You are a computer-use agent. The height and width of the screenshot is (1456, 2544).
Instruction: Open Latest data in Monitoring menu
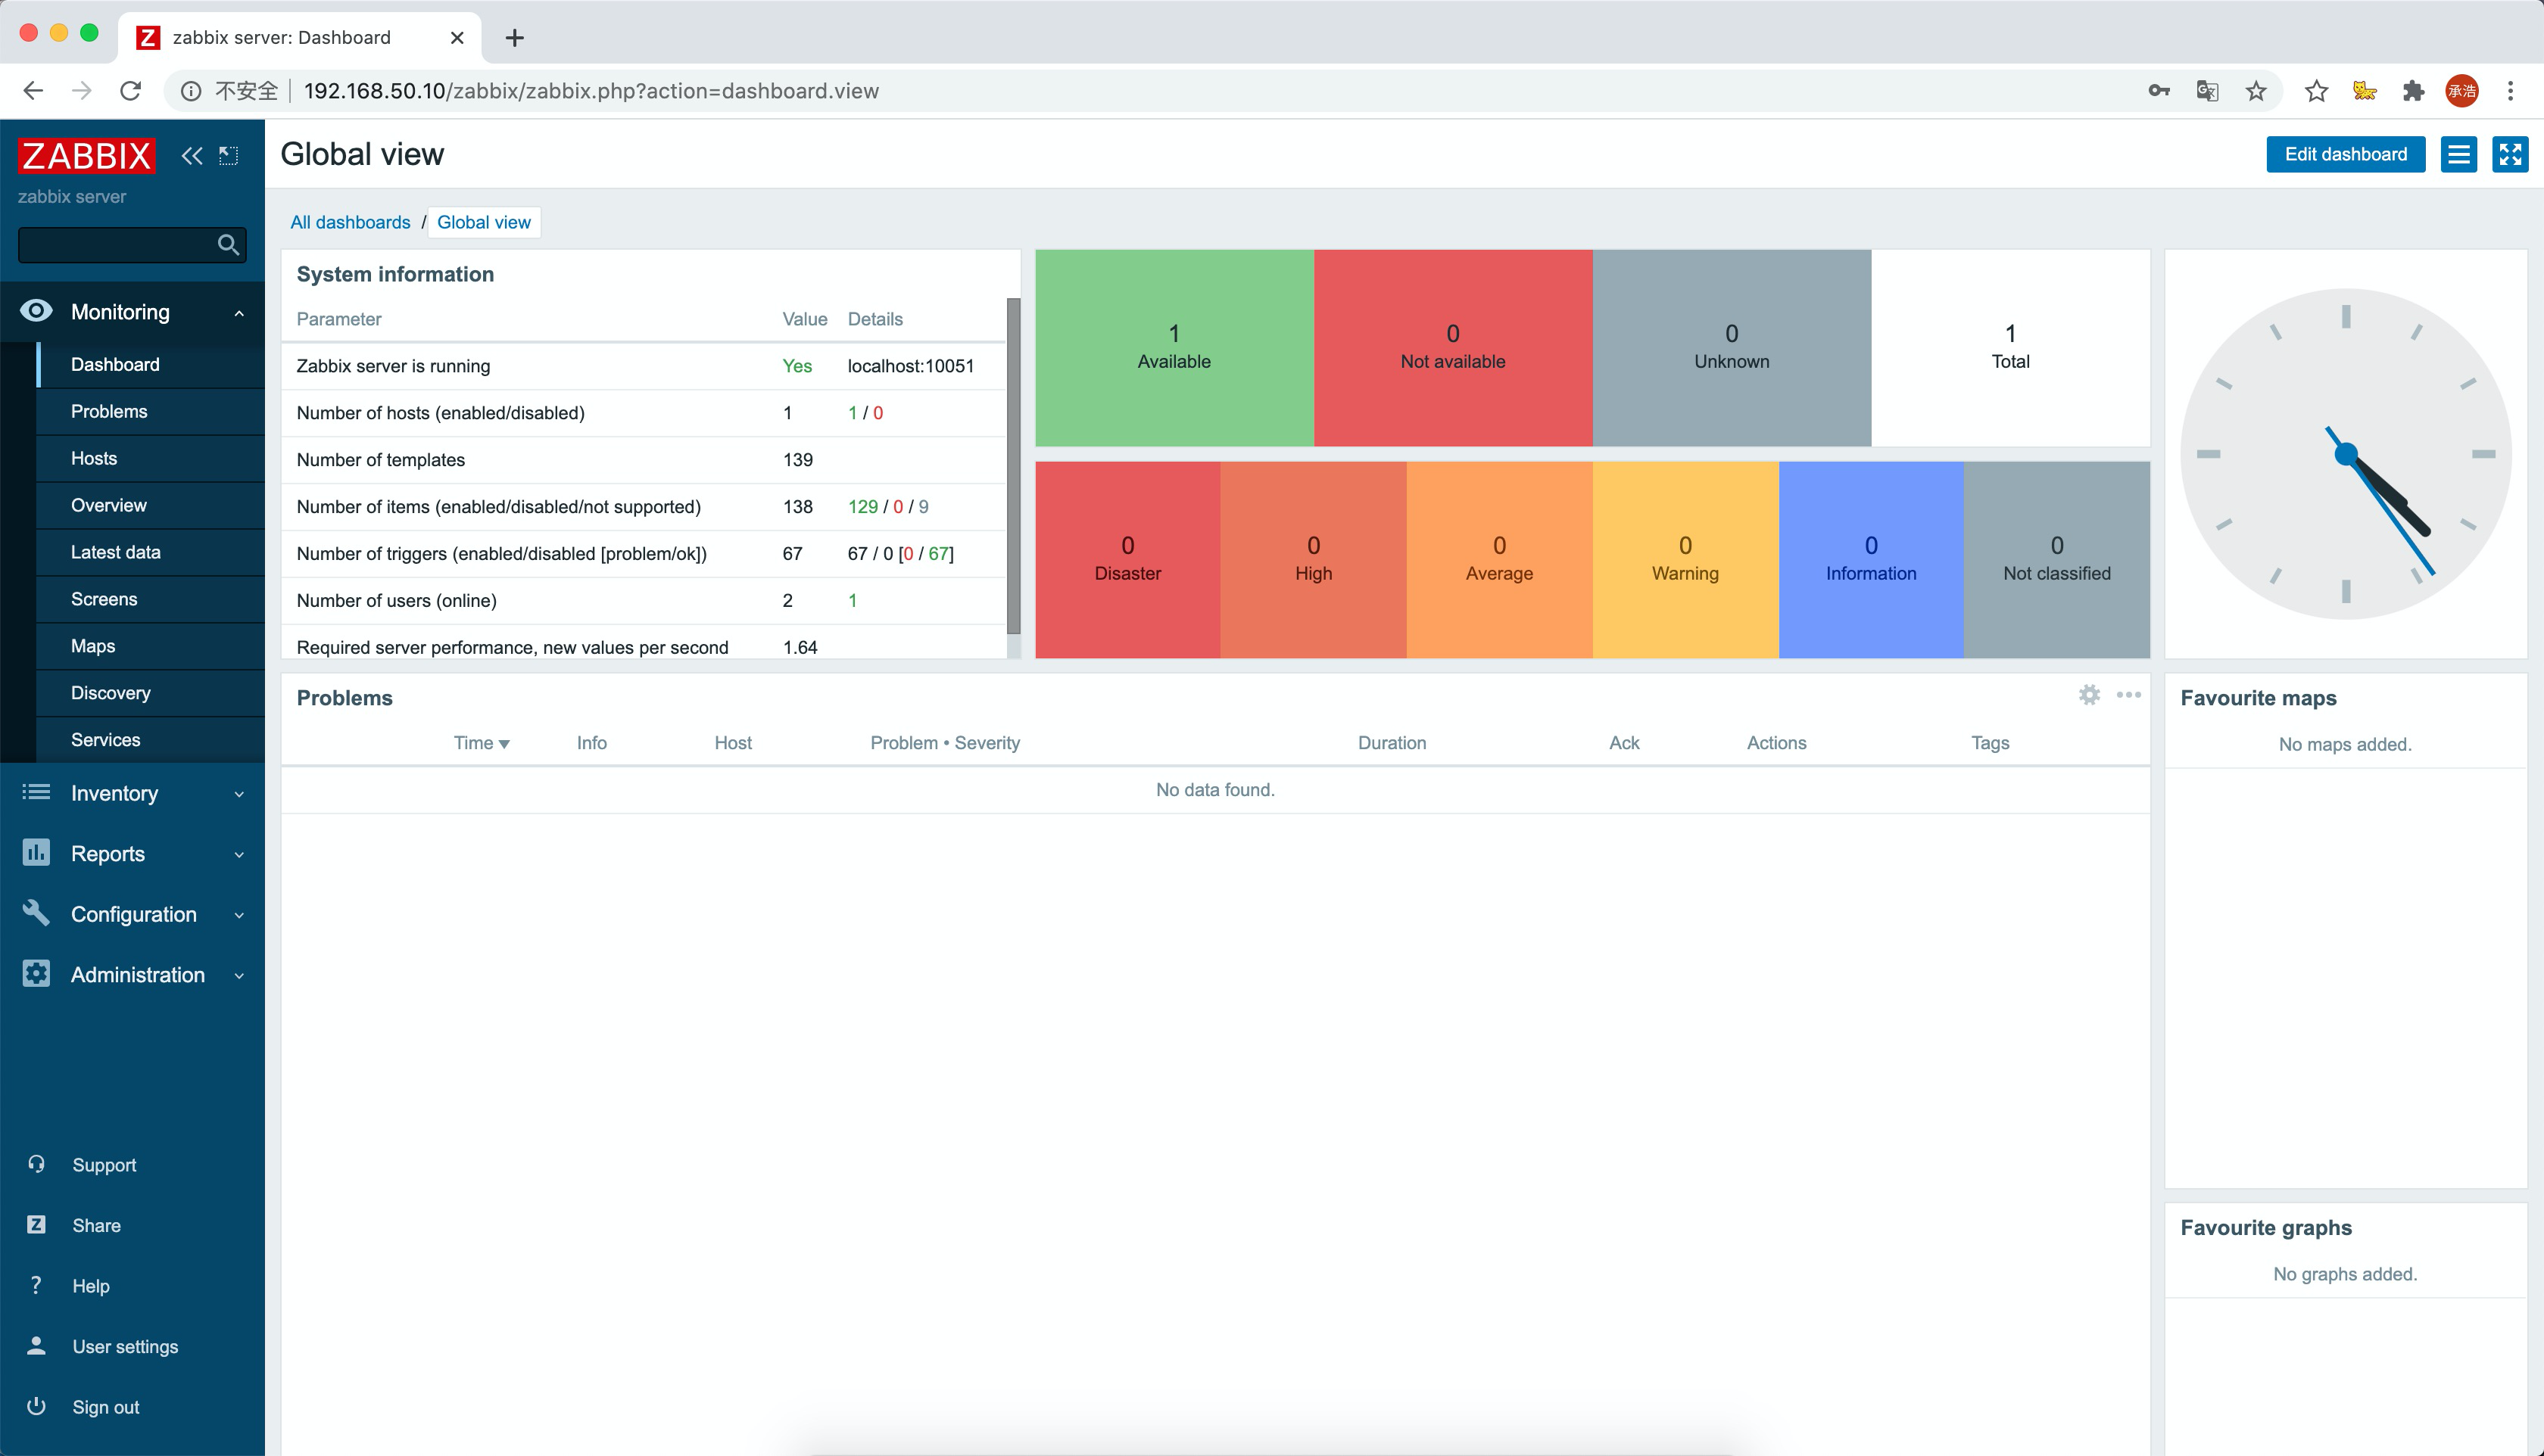point(115,552)
